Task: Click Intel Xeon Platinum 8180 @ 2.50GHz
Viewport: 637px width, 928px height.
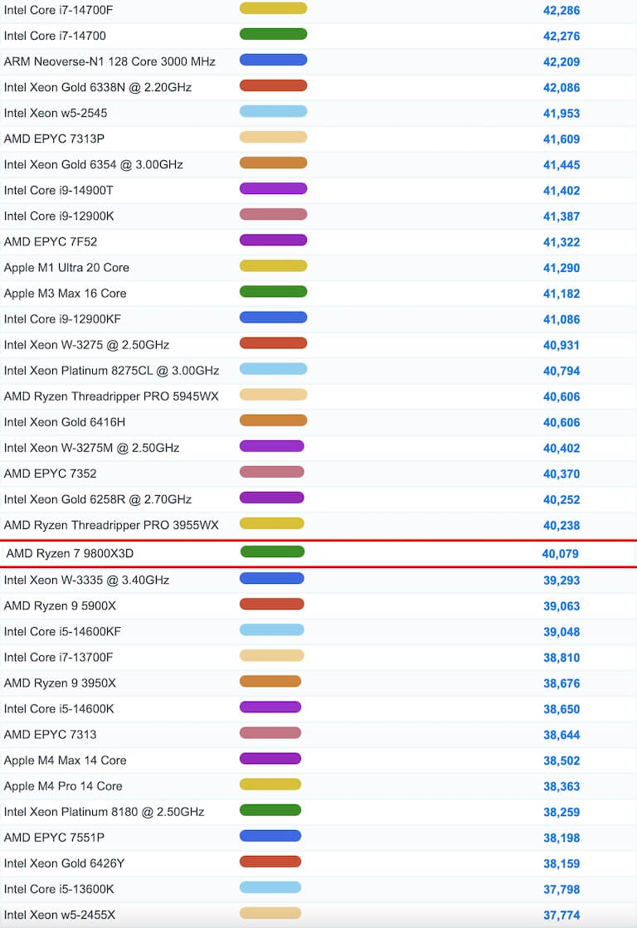Action: coord(104,812)
